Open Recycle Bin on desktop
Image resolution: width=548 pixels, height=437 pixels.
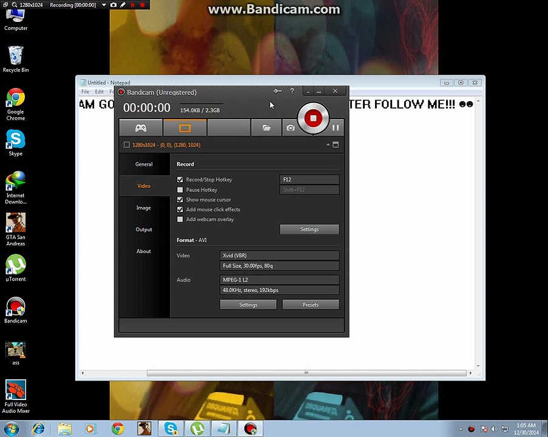[16, 59]
